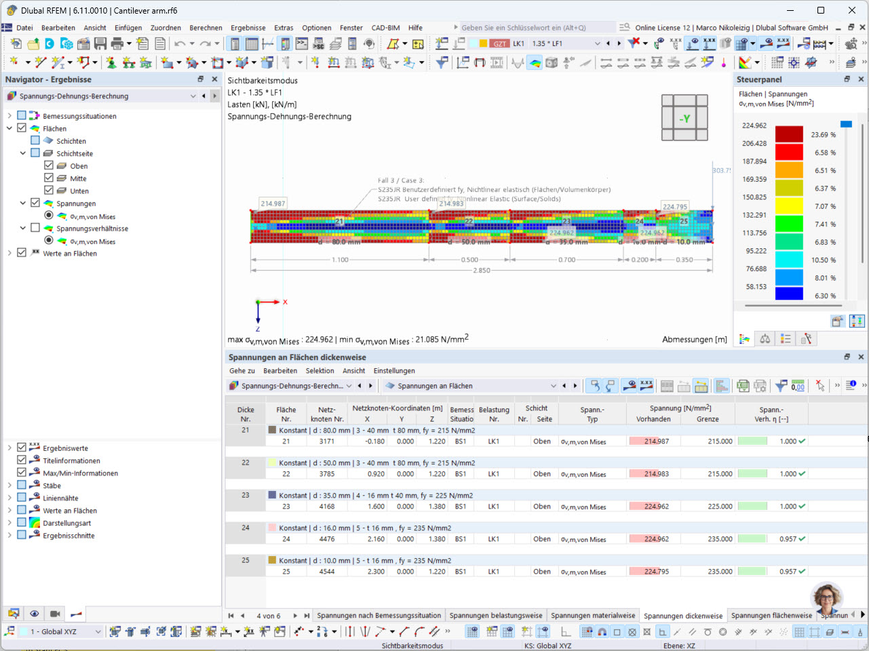Click Einstellungen in the table menu
869x651 pixels.
(394, 371)
